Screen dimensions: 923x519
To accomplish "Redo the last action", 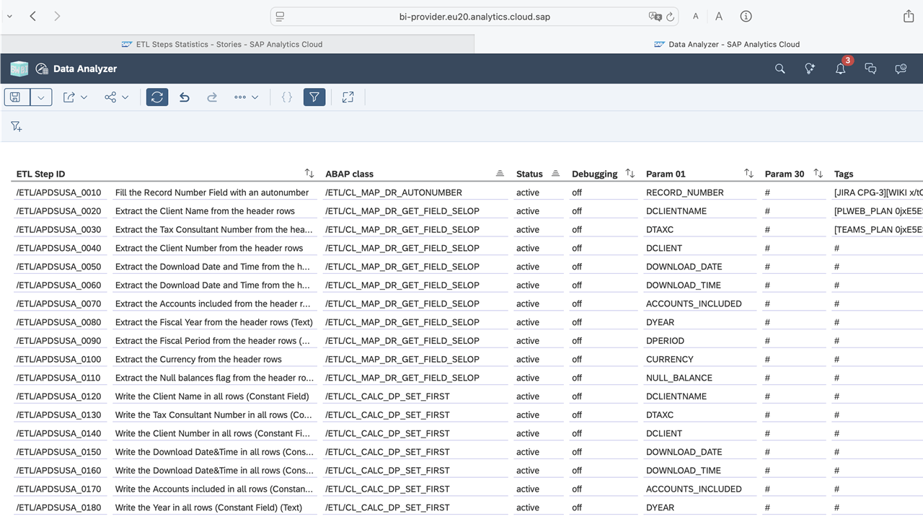I will (x=211, y=97).
